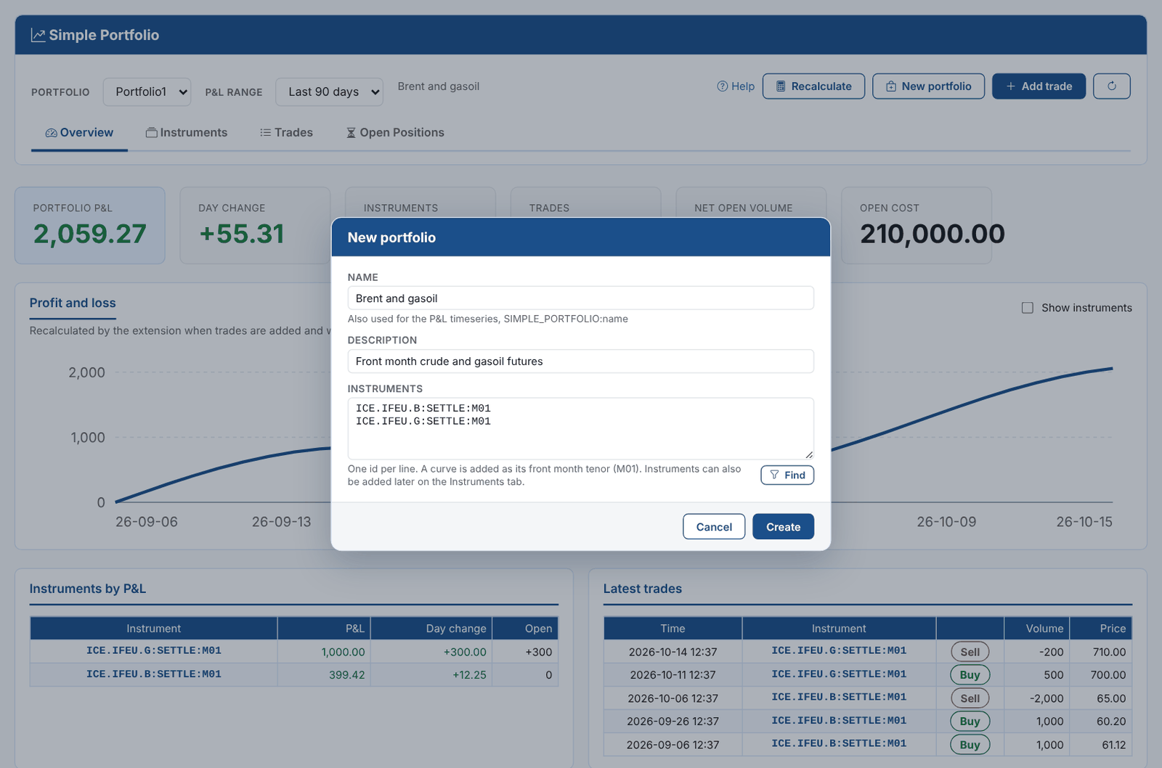Screen dimensions: 1162x768
Task: Click the Day change column header
Action: (x=431, y=629)
